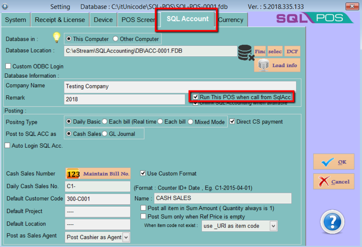Image resolution: width=362 pixels, height=247 pixels.
Task: Uncheck Use Custom Format option
Action: point(143,173)
